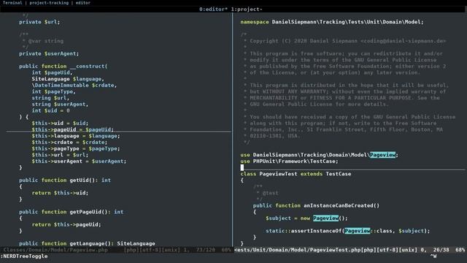Click 'int $pageType,' parameter line
The width and height of the screenshot is (467, 263).
click(53, 91)
